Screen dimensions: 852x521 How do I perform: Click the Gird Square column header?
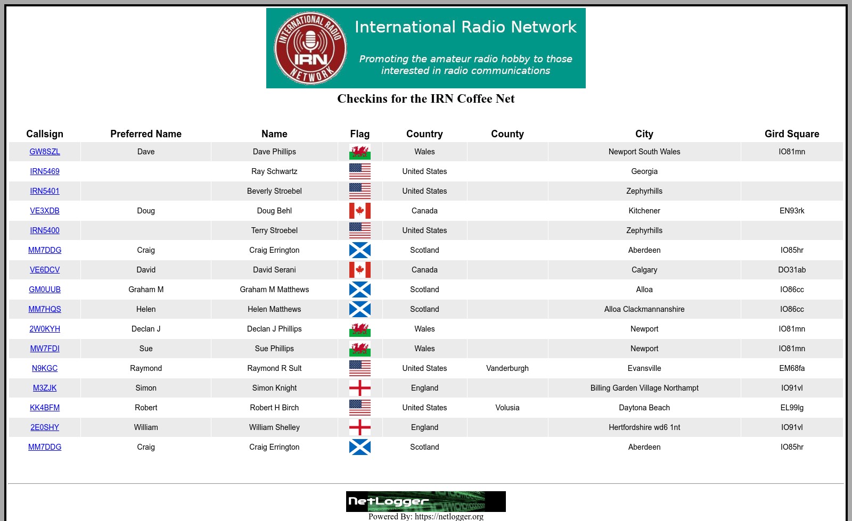(x=791, y=134)
